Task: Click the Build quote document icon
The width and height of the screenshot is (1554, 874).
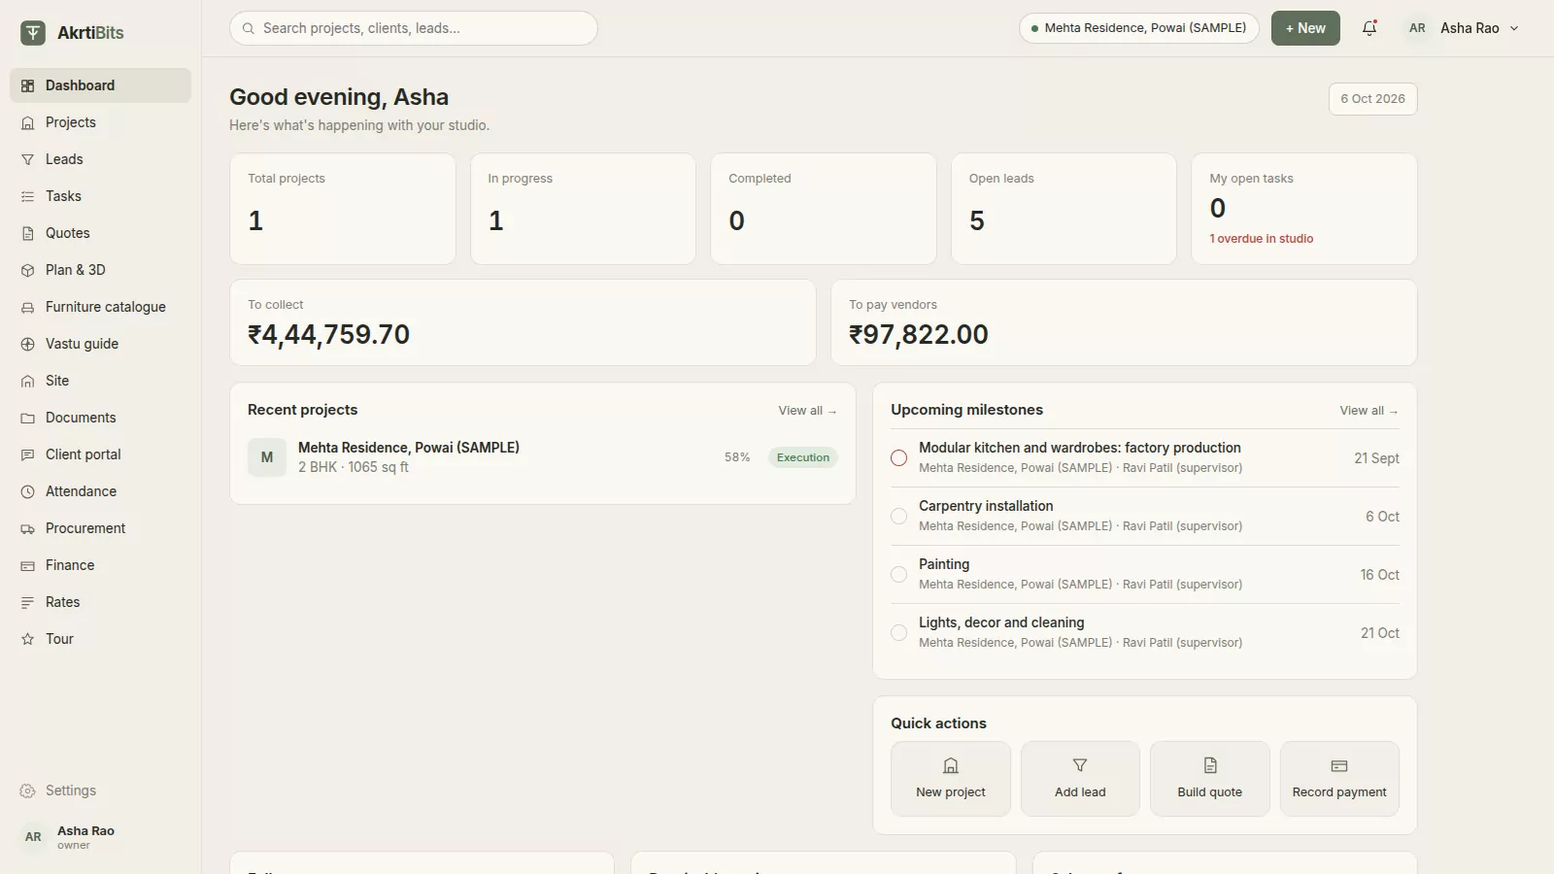Action: point(1210,765)
